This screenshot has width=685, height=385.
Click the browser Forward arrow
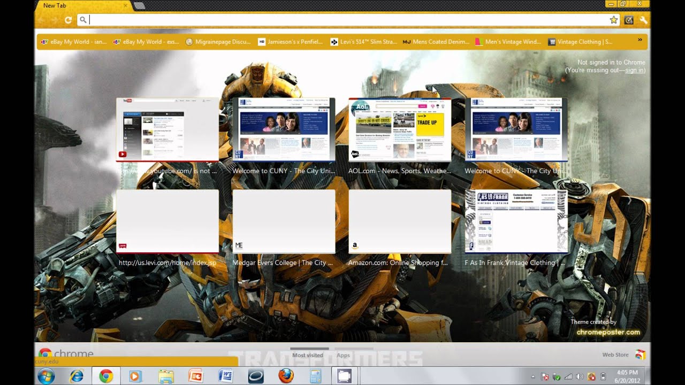pos(56,20)
